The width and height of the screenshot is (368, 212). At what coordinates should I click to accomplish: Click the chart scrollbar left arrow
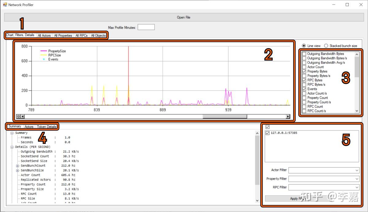click(23, 116)
